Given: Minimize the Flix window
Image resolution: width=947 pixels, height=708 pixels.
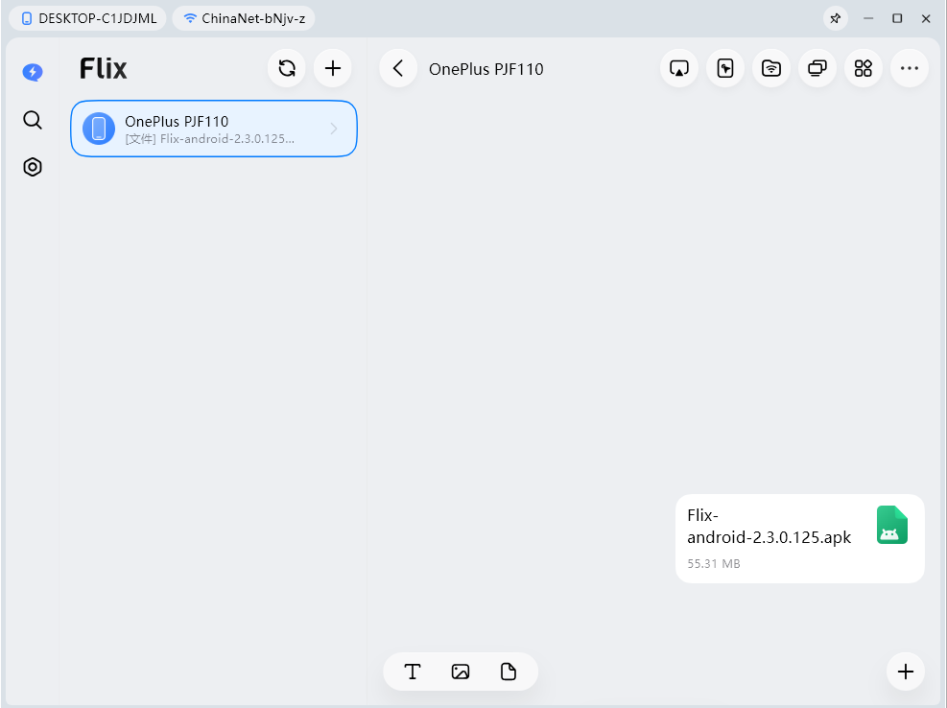Looking at the screenshot, I should point(868,19).
